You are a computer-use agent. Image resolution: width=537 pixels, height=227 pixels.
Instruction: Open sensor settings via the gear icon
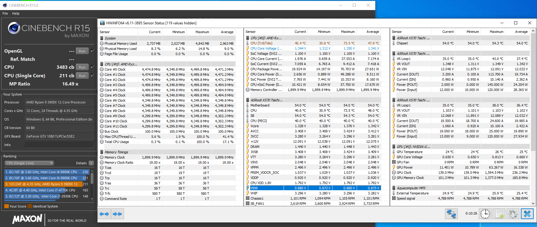pyautogui.click(x=513, y=214)
